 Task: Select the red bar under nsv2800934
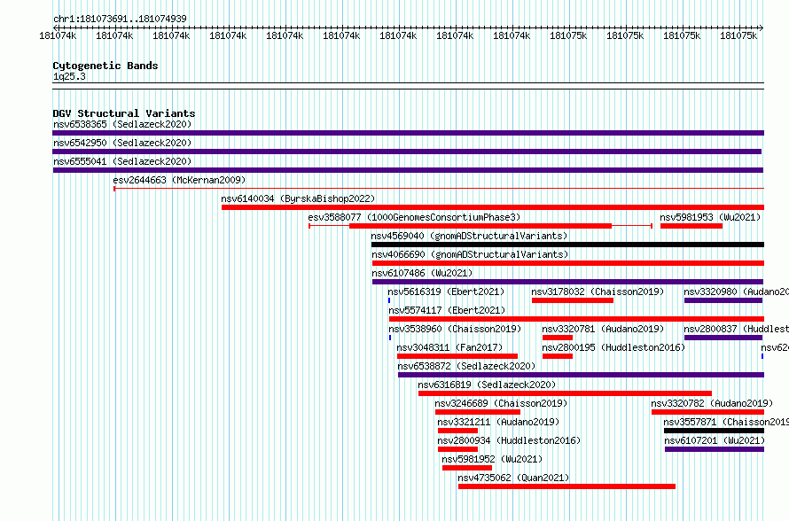(458, 449)
